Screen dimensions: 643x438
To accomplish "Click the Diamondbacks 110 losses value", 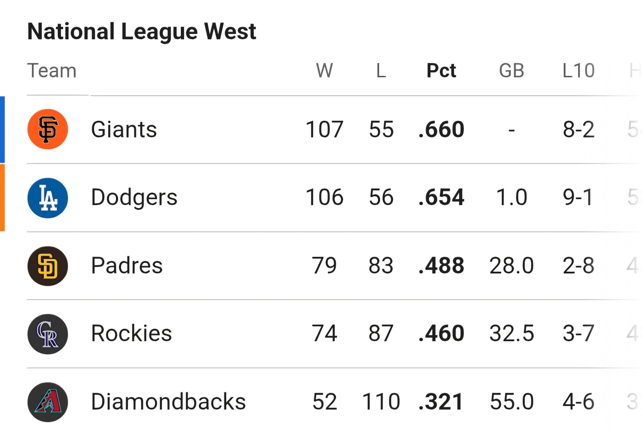I will (x=381, y=402).
